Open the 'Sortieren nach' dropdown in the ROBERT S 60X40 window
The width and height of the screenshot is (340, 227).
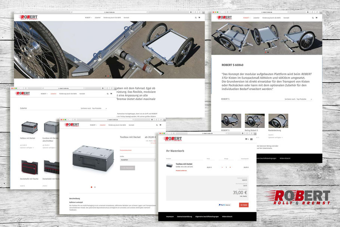click(299, 99)
